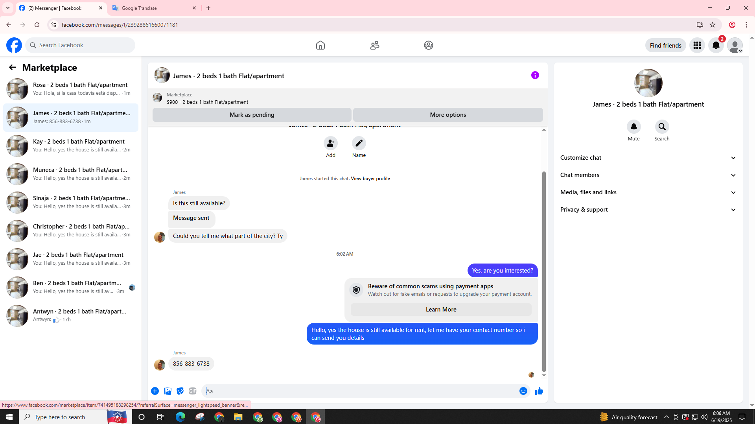Bookmark this page with the star icon
The width and height of the screenshot is (755, 424).
pos(713,25)
